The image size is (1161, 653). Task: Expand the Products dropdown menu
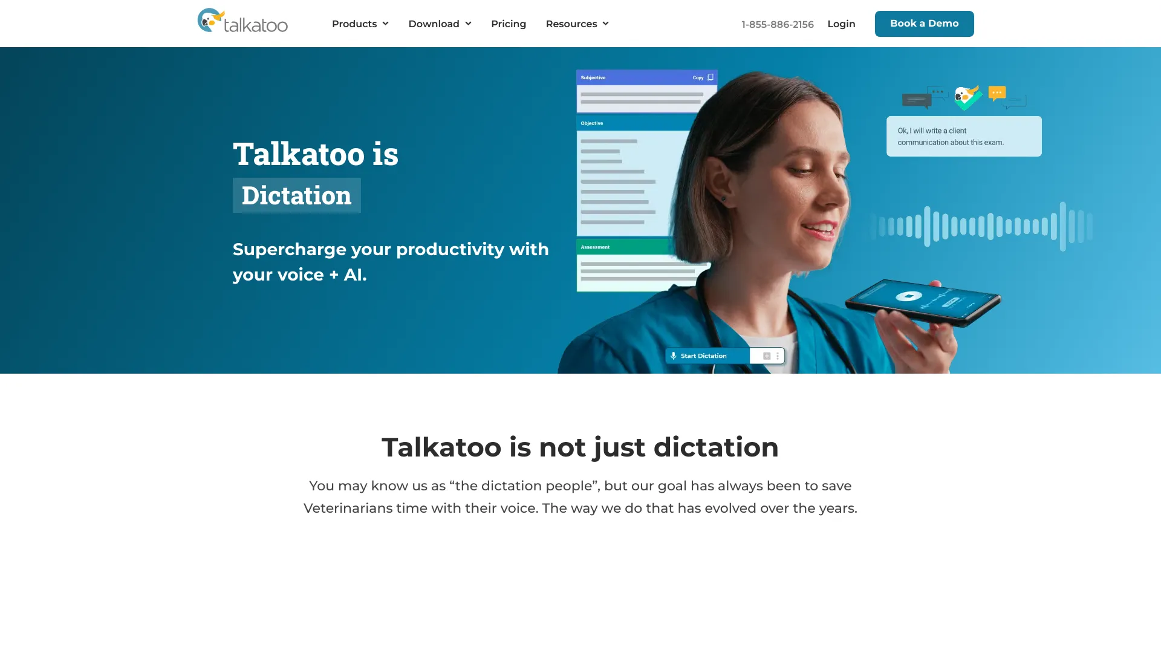pyautogui.click(x=360, y=23)
